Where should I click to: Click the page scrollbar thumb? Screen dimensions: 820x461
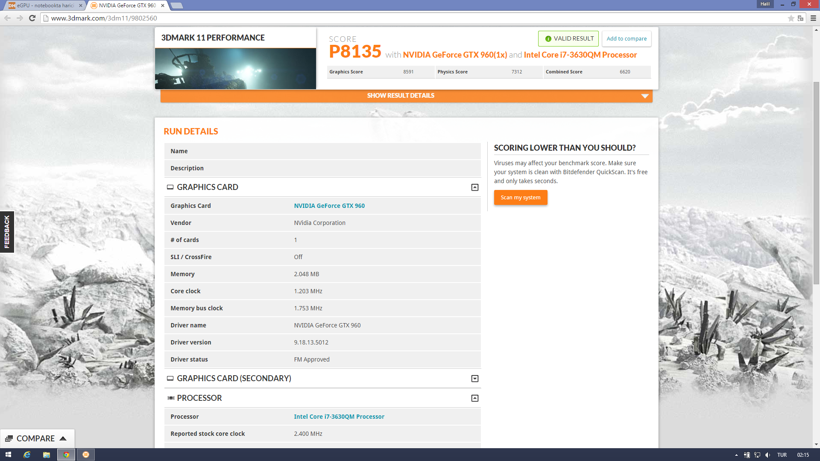tap(816, 183)
